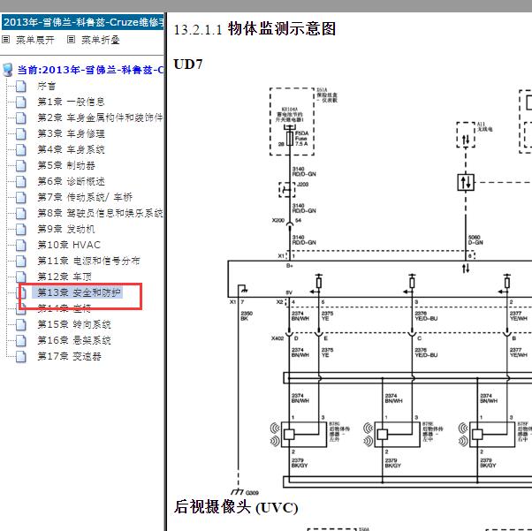Viewport: 532px width, 531px height.
Task: Click the page icon beside 第10章 HVAC
Action: [21, 245]
